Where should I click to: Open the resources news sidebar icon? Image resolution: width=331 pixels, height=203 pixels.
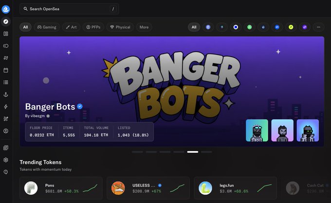tap(6, 148)
